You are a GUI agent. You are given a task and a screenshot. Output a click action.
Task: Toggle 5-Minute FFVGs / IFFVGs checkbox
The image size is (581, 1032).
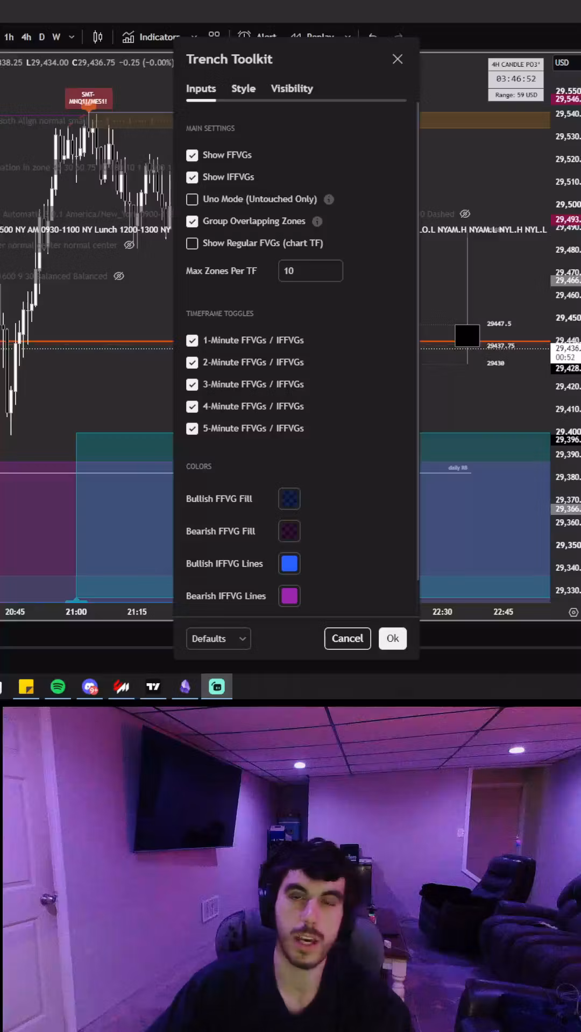(x=192, y=429)
